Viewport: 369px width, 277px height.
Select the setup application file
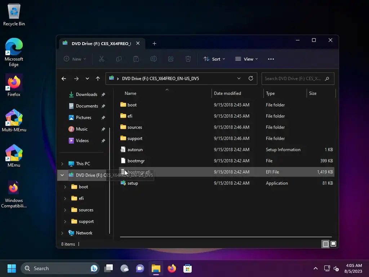point(227,183)
